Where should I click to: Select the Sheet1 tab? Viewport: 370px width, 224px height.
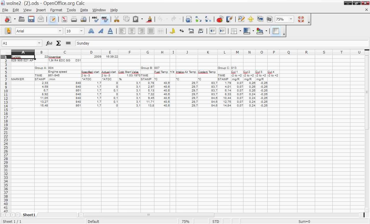coord(29,215)
